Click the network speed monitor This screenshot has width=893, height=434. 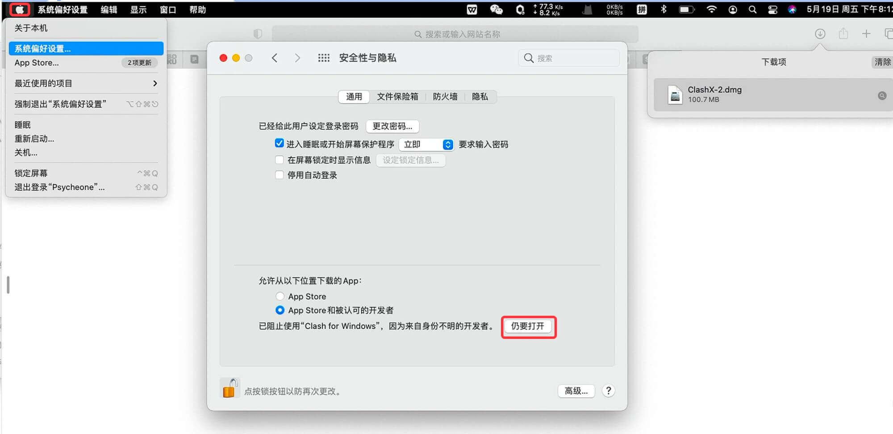pos(548,9)
